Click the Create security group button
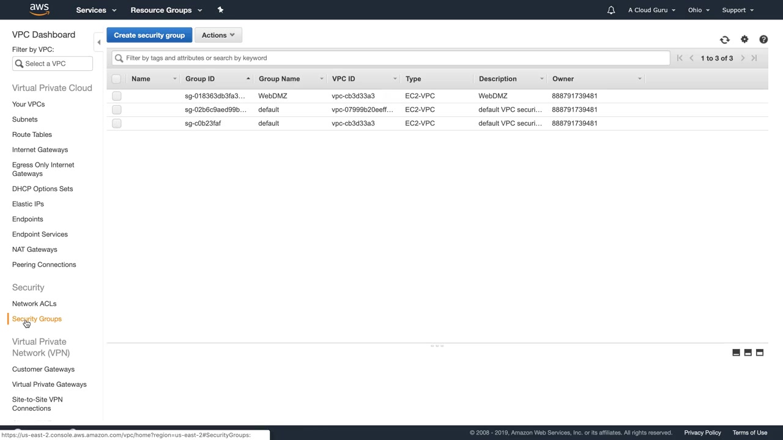Viewport: 783px width, 440px height. click(149, 35)
